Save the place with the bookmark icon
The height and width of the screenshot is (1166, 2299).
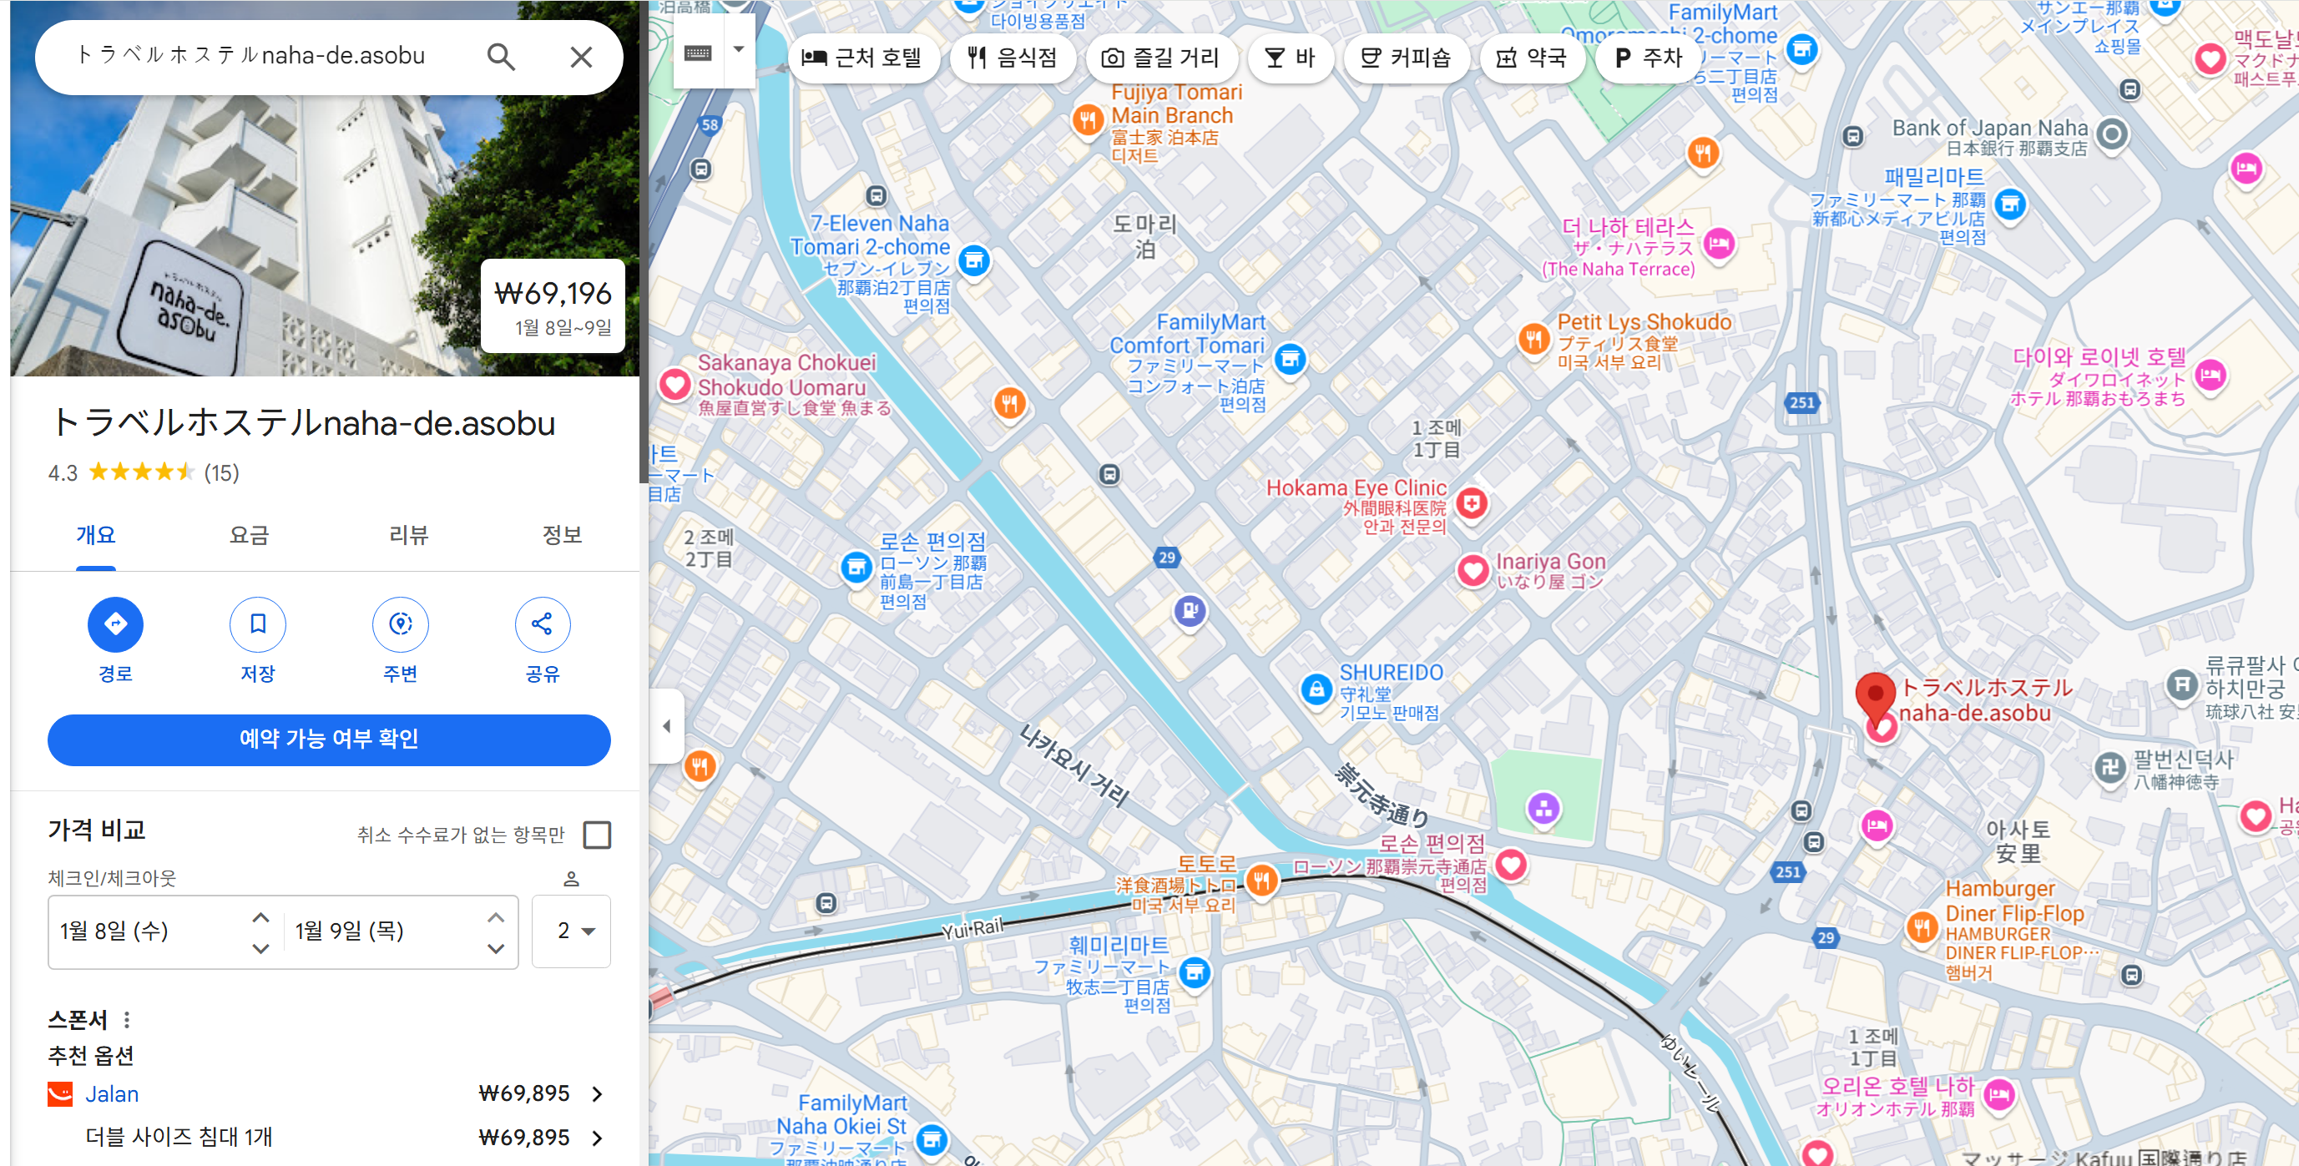click(257, 623)
